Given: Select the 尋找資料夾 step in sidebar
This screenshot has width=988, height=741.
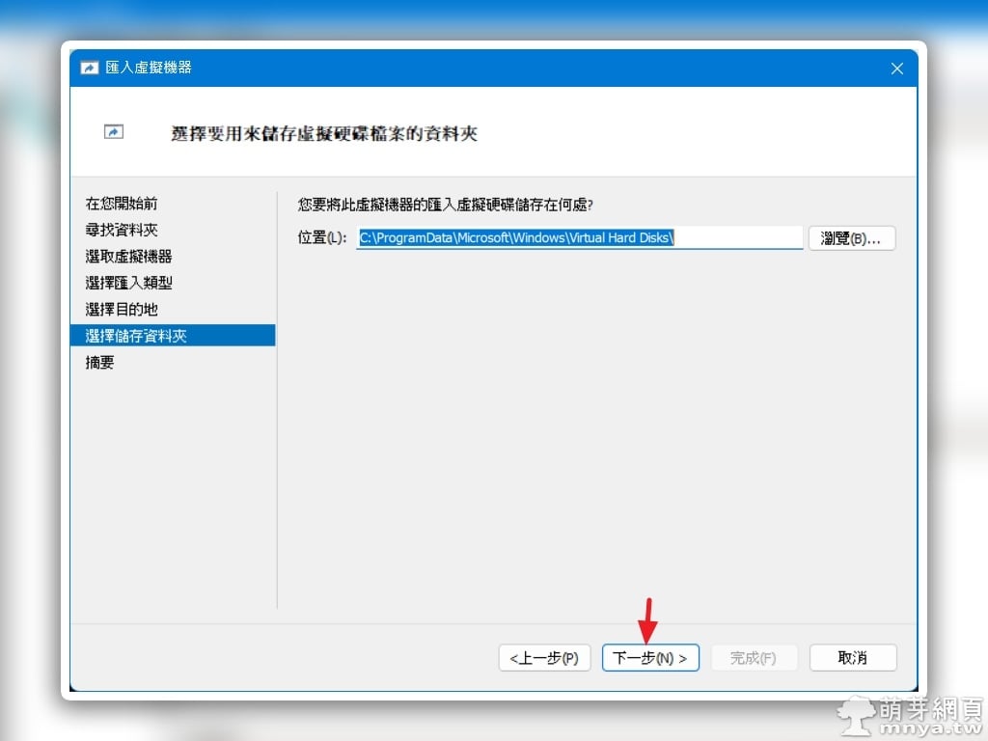Looking at the screenshot, I should [x=122, y=230].
